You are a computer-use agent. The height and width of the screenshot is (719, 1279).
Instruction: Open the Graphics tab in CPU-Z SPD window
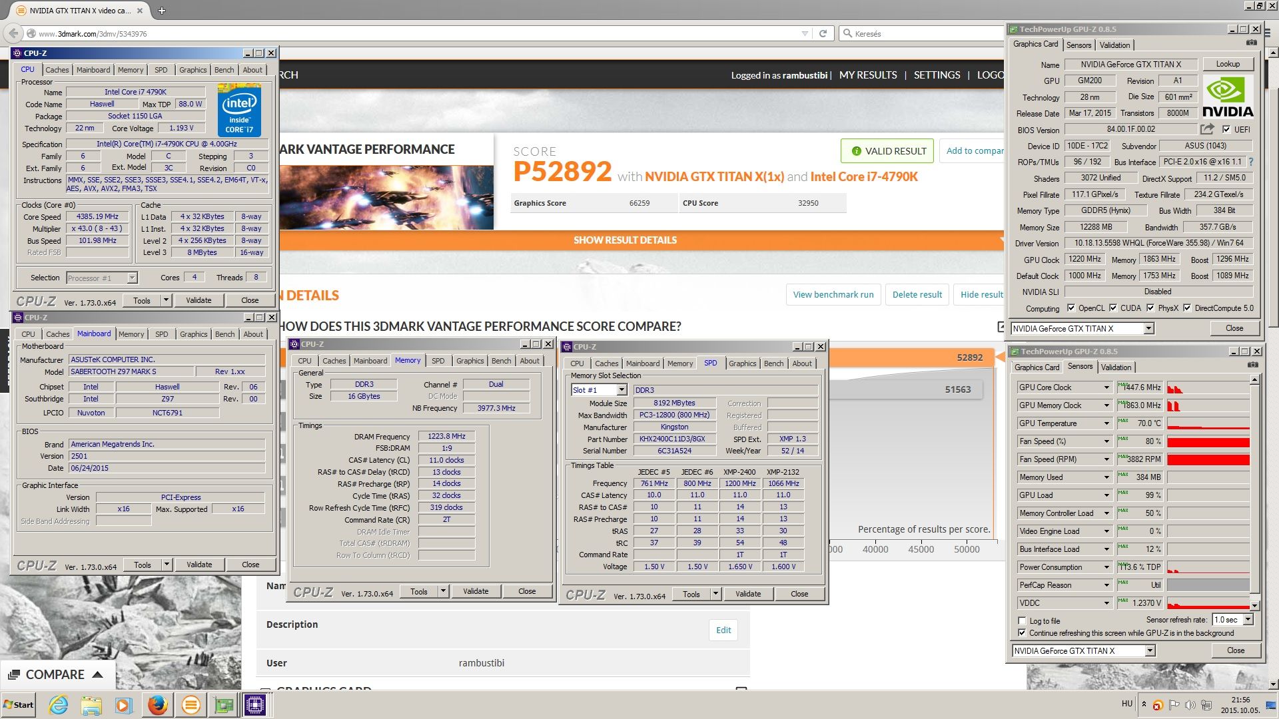742,363
